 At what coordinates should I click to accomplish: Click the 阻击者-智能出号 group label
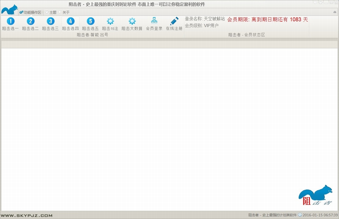coord(92,35)
